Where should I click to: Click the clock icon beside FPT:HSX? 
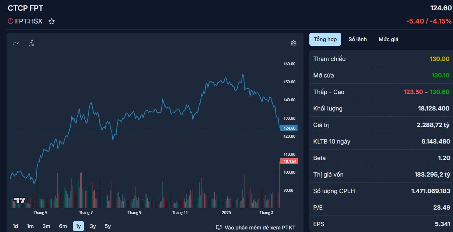10,21
